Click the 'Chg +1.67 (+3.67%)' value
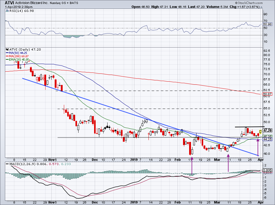The height and width of the screenshot is (205, 275). pos(244,7)
